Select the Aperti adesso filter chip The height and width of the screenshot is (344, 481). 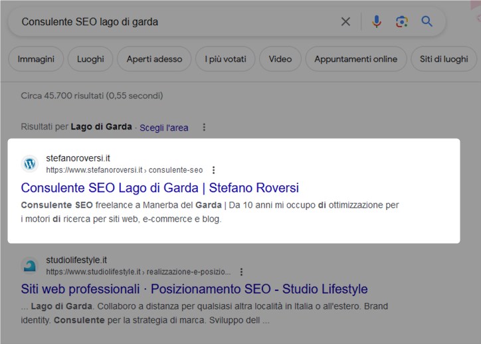(x=154, y=59)
